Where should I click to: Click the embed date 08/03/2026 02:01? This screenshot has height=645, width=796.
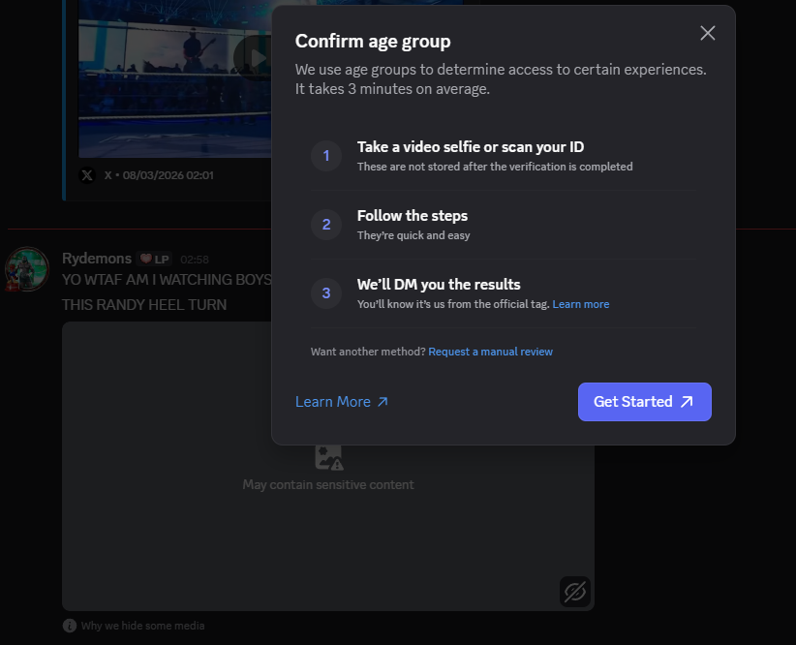pos(168,175)
